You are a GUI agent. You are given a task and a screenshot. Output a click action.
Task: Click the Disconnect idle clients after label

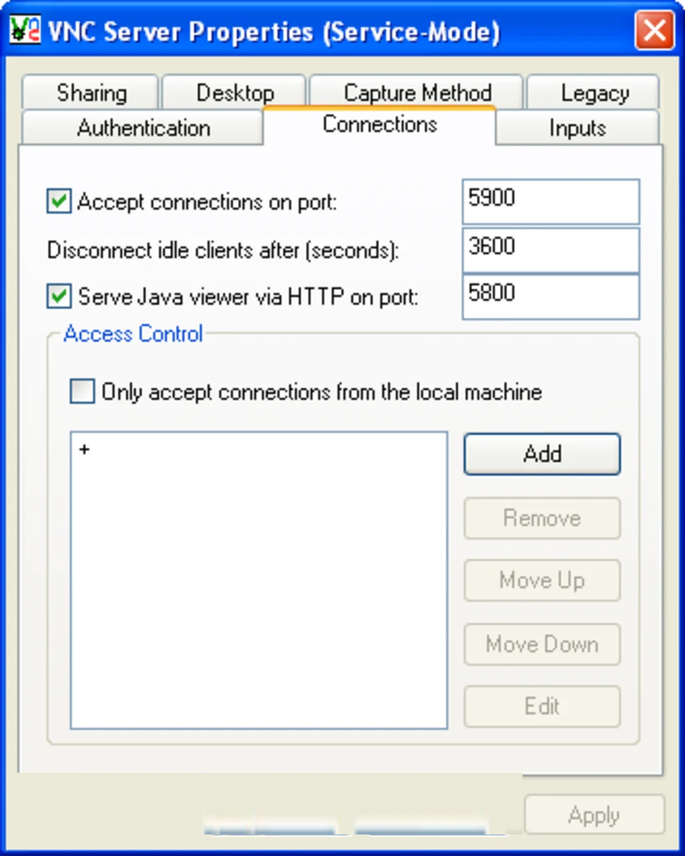[223, 251]
